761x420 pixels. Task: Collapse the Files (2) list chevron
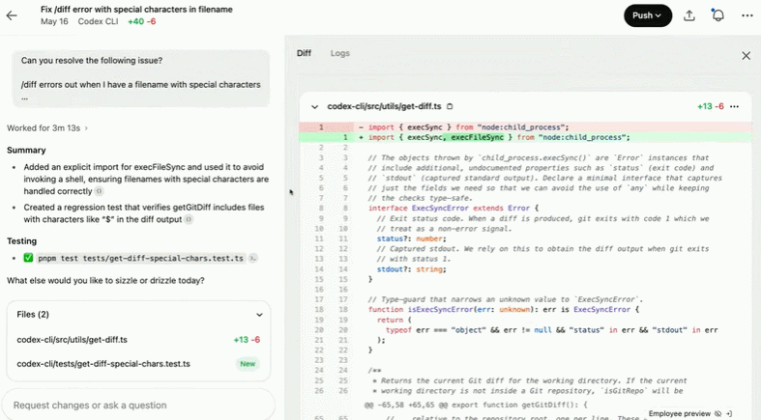(x=259, y=315)
